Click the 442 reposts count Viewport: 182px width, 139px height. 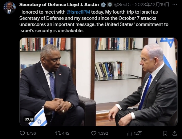[66, 133]
